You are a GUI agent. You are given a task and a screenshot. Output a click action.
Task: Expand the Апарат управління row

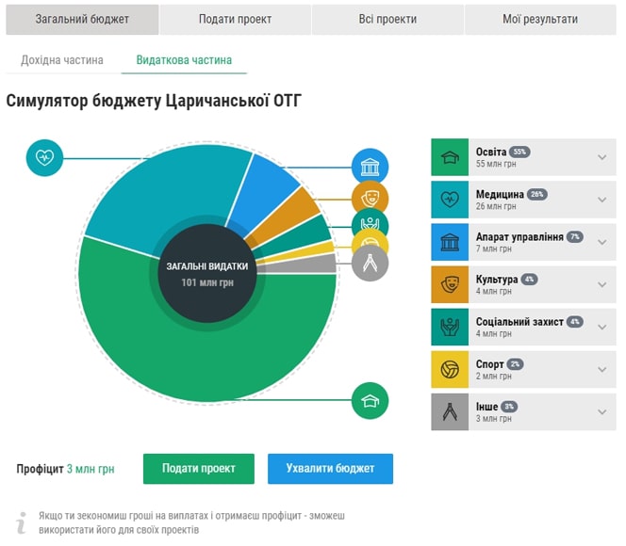601,242
